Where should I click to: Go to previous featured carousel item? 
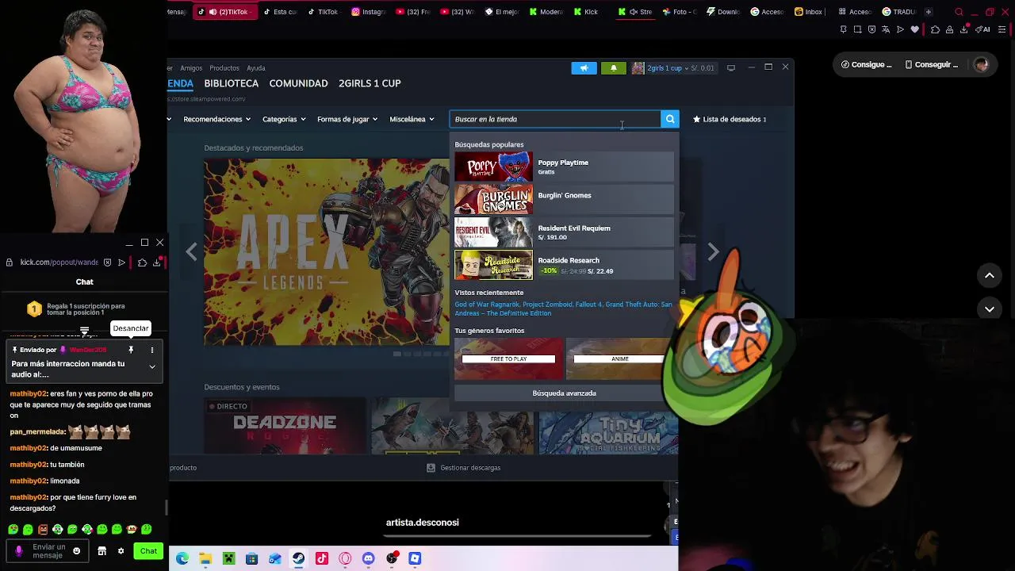pyautogui.click(x=191, y=251)
